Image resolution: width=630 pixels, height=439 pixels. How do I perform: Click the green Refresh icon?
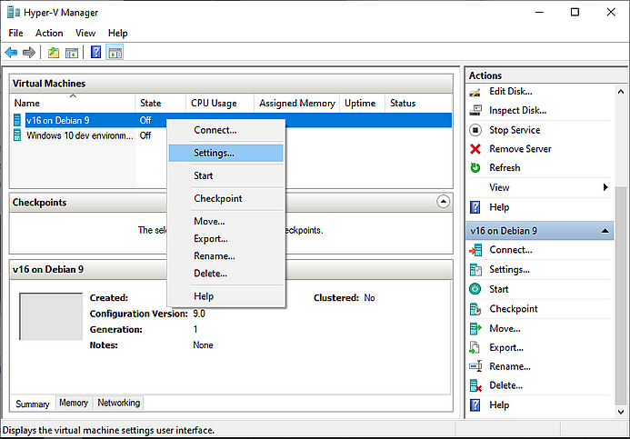(x=475, y=167)
